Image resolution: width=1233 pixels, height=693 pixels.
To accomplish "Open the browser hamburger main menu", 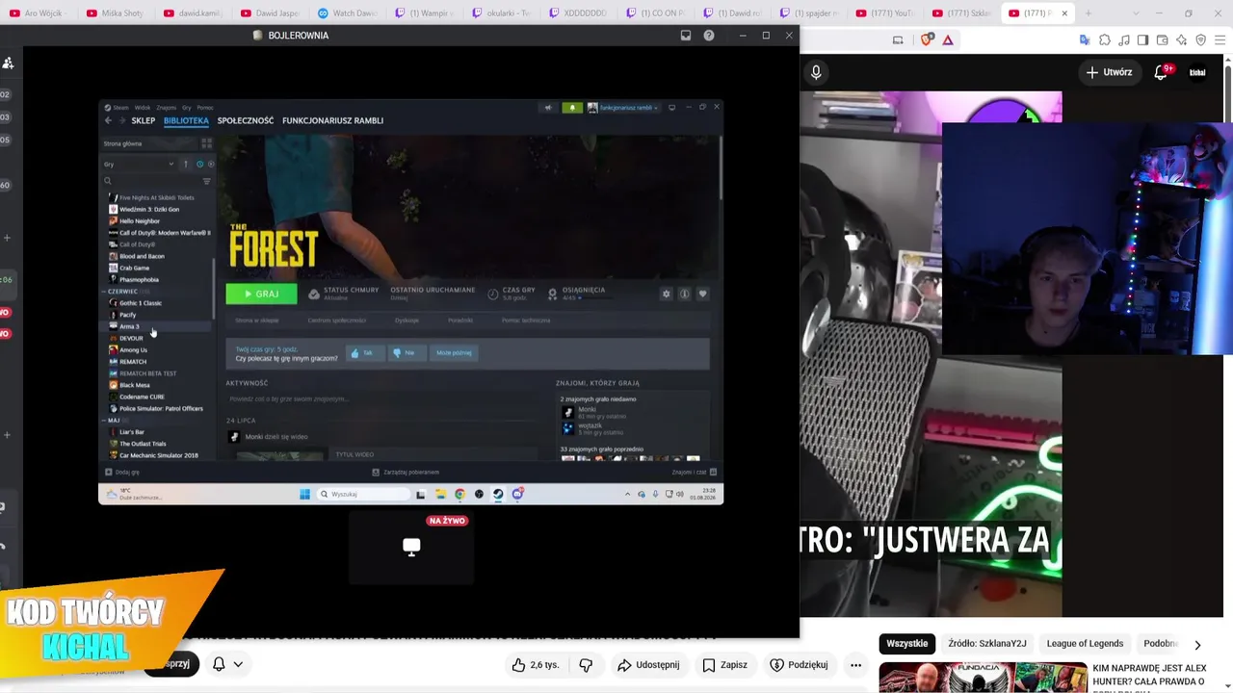I will 1220,39.
